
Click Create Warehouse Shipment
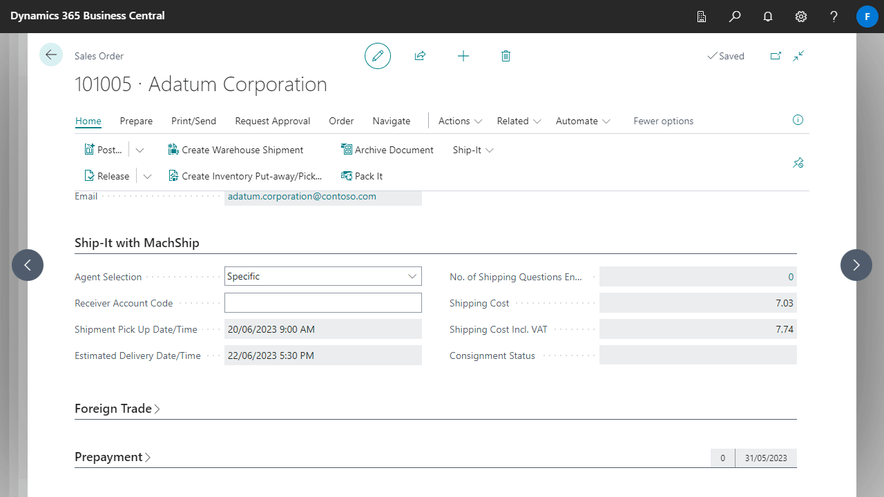236,150
